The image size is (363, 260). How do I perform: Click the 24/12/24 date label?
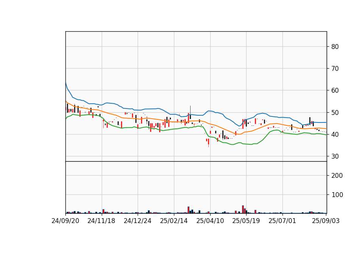(138, 221)
